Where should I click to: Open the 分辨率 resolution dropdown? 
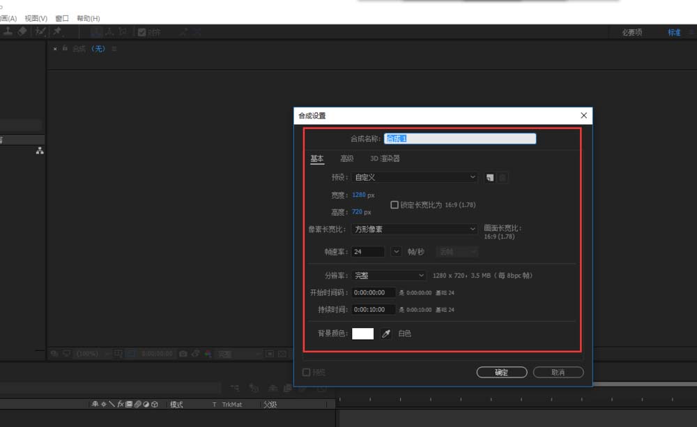click(x=388, y=276)
